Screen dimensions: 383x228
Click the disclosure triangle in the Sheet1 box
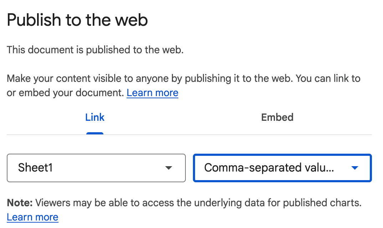click(168, 168)
